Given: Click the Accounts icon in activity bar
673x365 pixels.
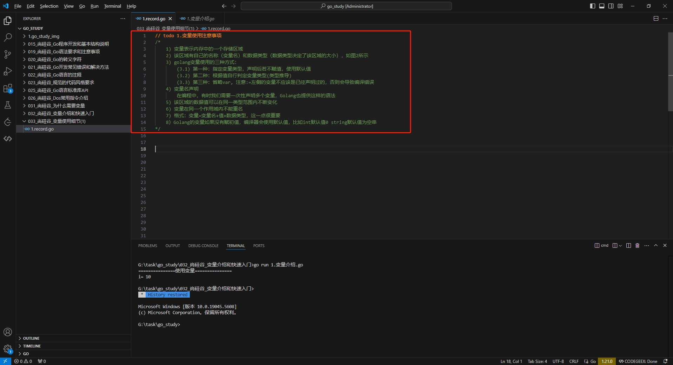Looking at the screenshot, I should click(8, 332).
